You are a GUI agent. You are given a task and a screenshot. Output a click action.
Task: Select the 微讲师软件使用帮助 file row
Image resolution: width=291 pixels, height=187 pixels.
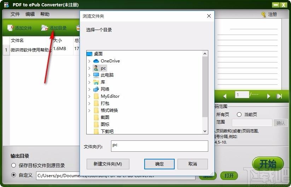click(x=42, y=50)
